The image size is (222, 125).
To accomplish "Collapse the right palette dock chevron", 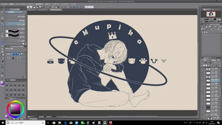I will coord(200,7).
